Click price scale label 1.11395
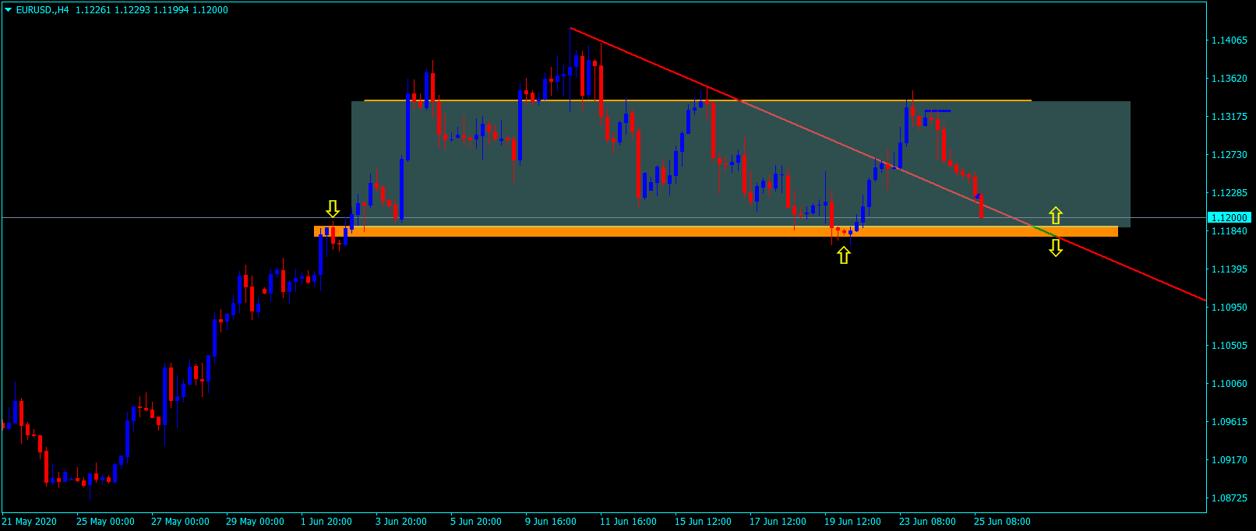1256x531 pixels. (1229, 269)
